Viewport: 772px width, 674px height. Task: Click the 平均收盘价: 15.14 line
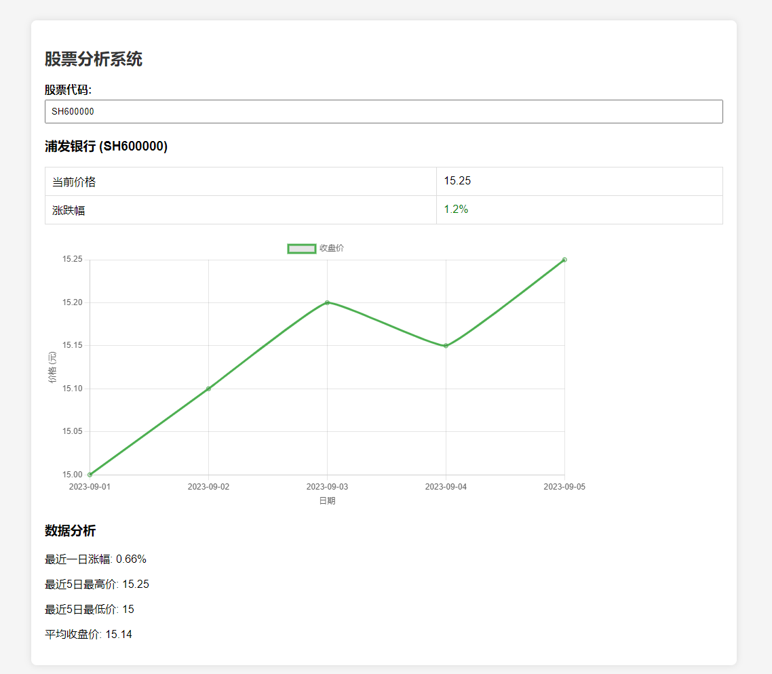[x=89, y=635]
